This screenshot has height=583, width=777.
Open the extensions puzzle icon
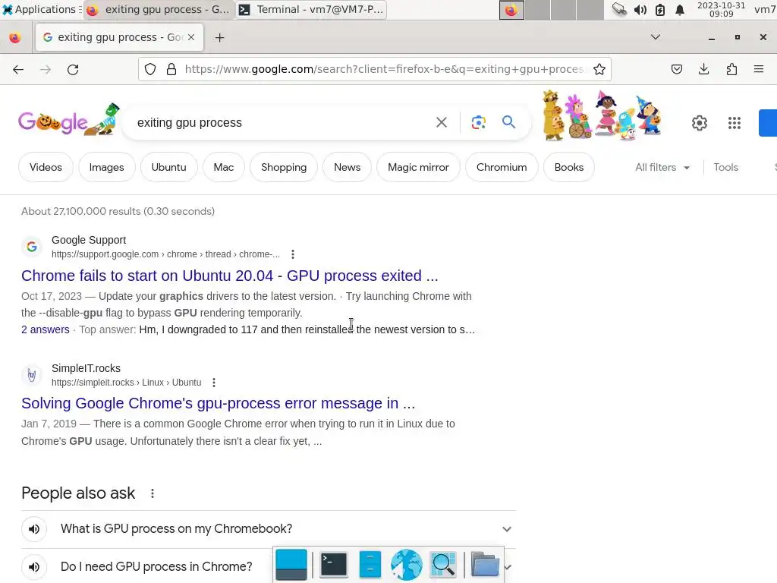731,69
